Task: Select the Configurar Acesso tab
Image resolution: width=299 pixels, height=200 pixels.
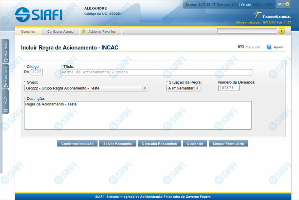Action: tap(60, 32)
